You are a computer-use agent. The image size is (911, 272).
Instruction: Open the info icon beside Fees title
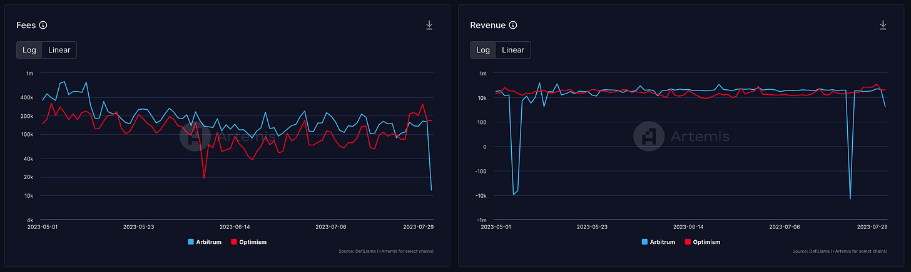pyautogui.click(x=43, y=25)
